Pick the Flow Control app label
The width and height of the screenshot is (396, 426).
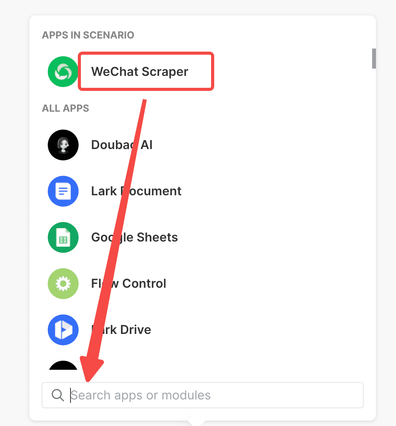(x=129, y=283)
